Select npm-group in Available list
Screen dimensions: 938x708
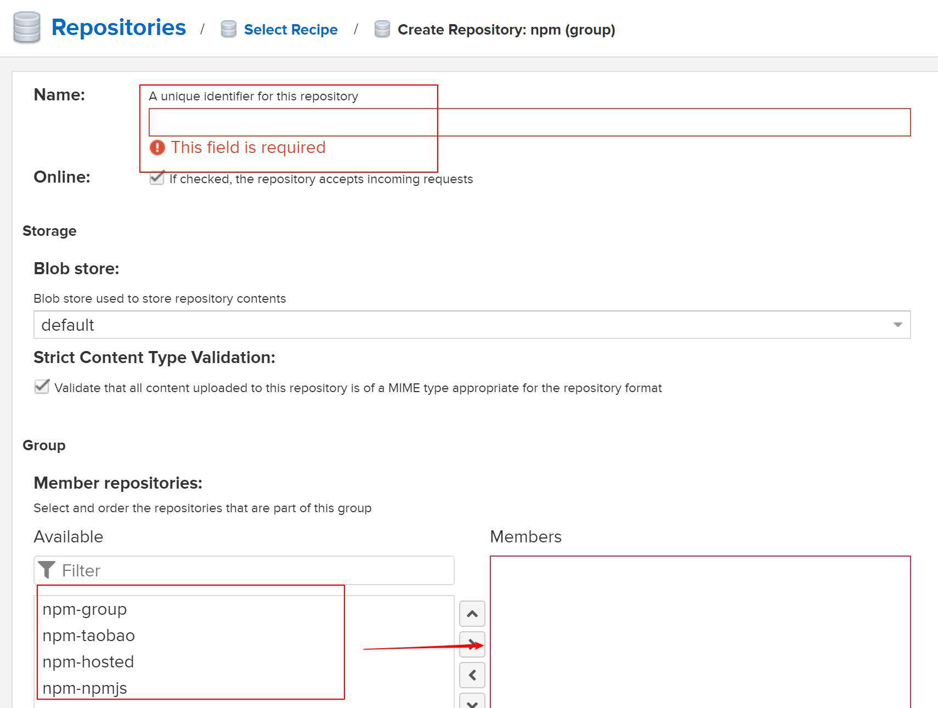click(244, 609)
